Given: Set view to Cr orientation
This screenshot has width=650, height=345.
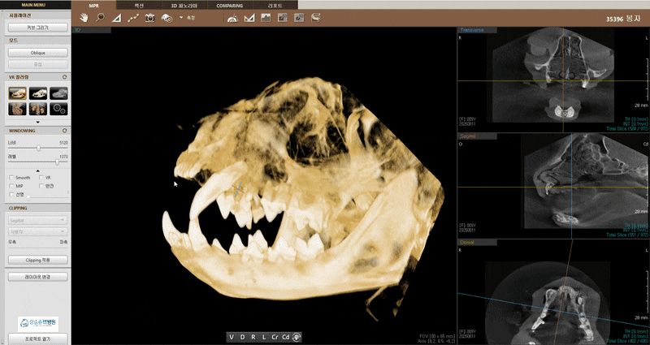Looking at the screenshot, I should (275, 337).
